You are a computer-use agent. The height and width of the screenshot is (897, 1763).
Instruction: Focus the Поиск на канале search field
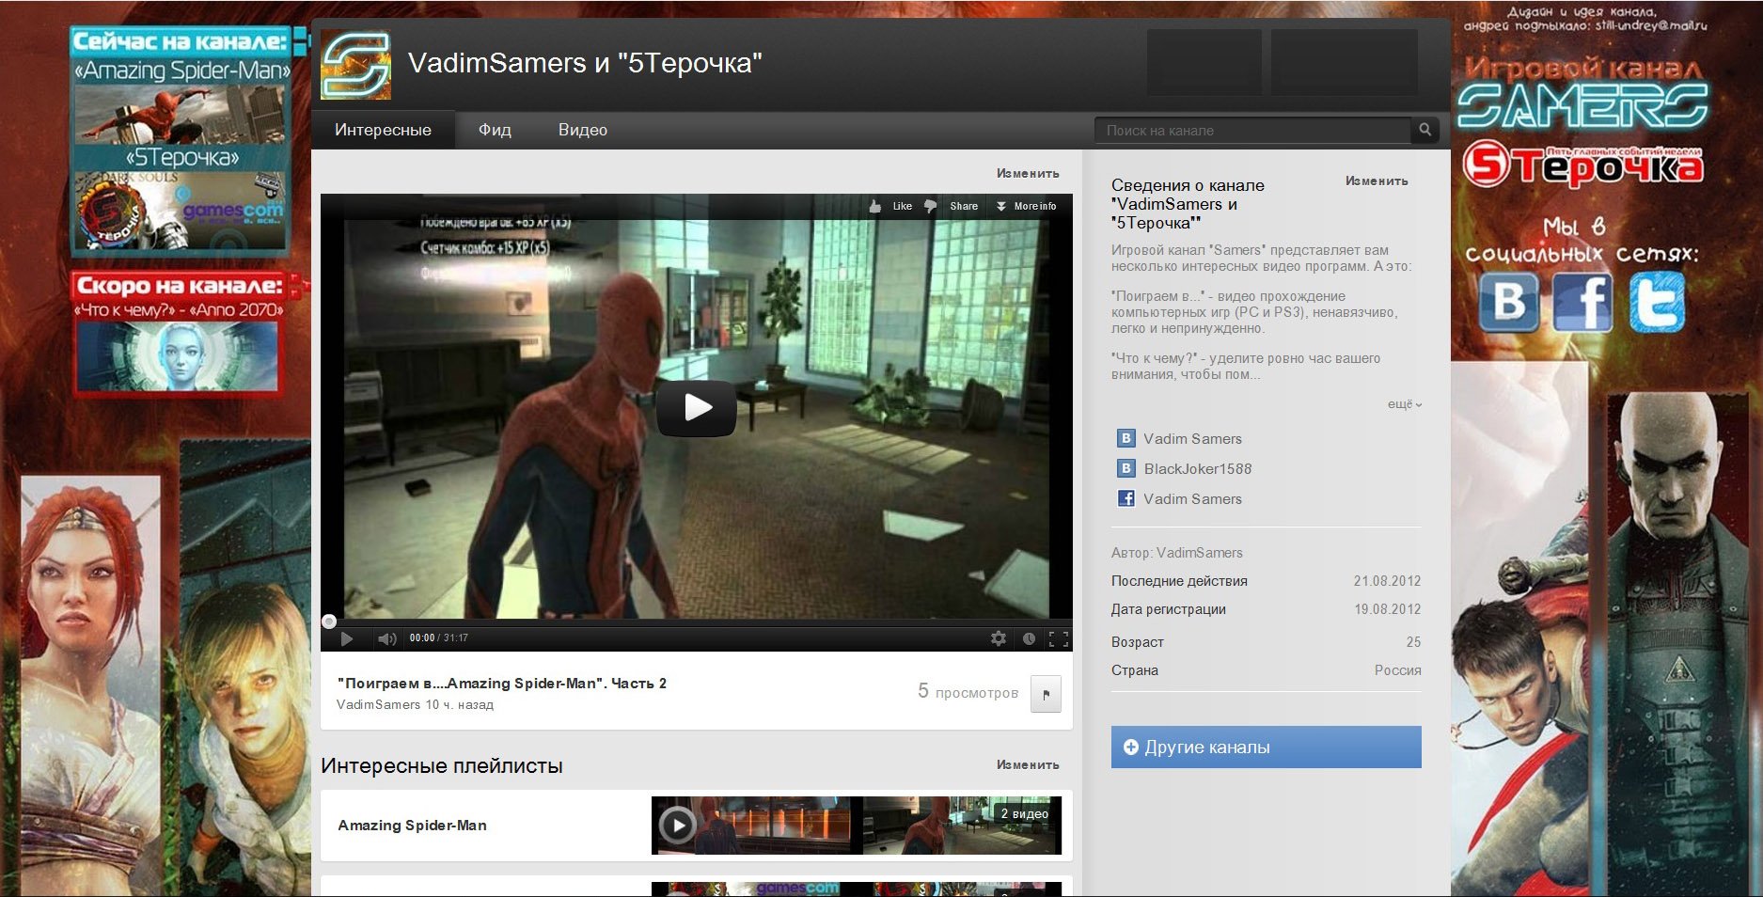pyautogui.click(x=1252, y=130)
